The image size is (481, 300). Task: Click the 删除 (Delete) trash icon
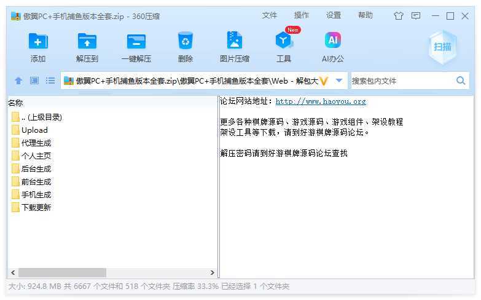[x=185, y=42]
